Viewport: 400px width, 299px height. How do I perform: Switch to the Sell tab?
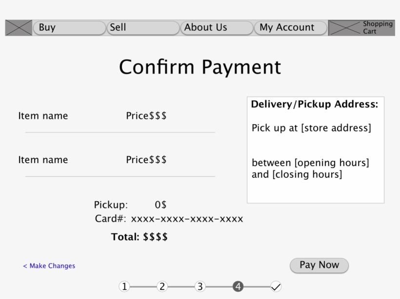click(142, 27)
